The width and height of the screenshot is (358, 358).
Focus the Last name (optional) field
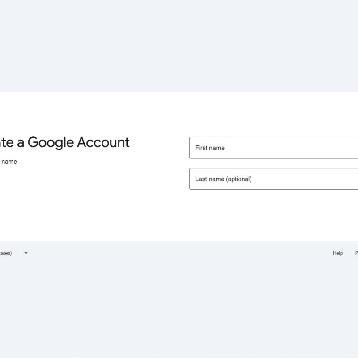pos(273,179)
